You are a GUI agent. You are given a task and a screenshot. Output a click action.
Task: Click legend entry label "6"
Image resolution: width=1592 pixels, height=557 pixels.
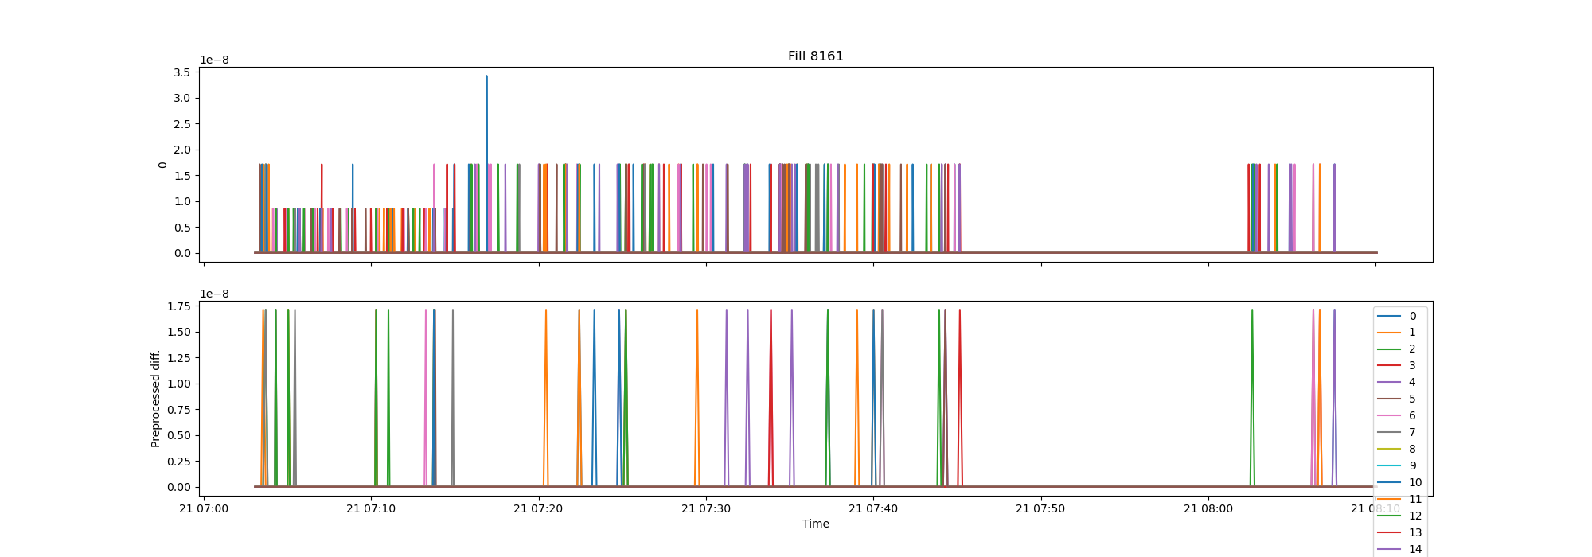[1413, 416]
